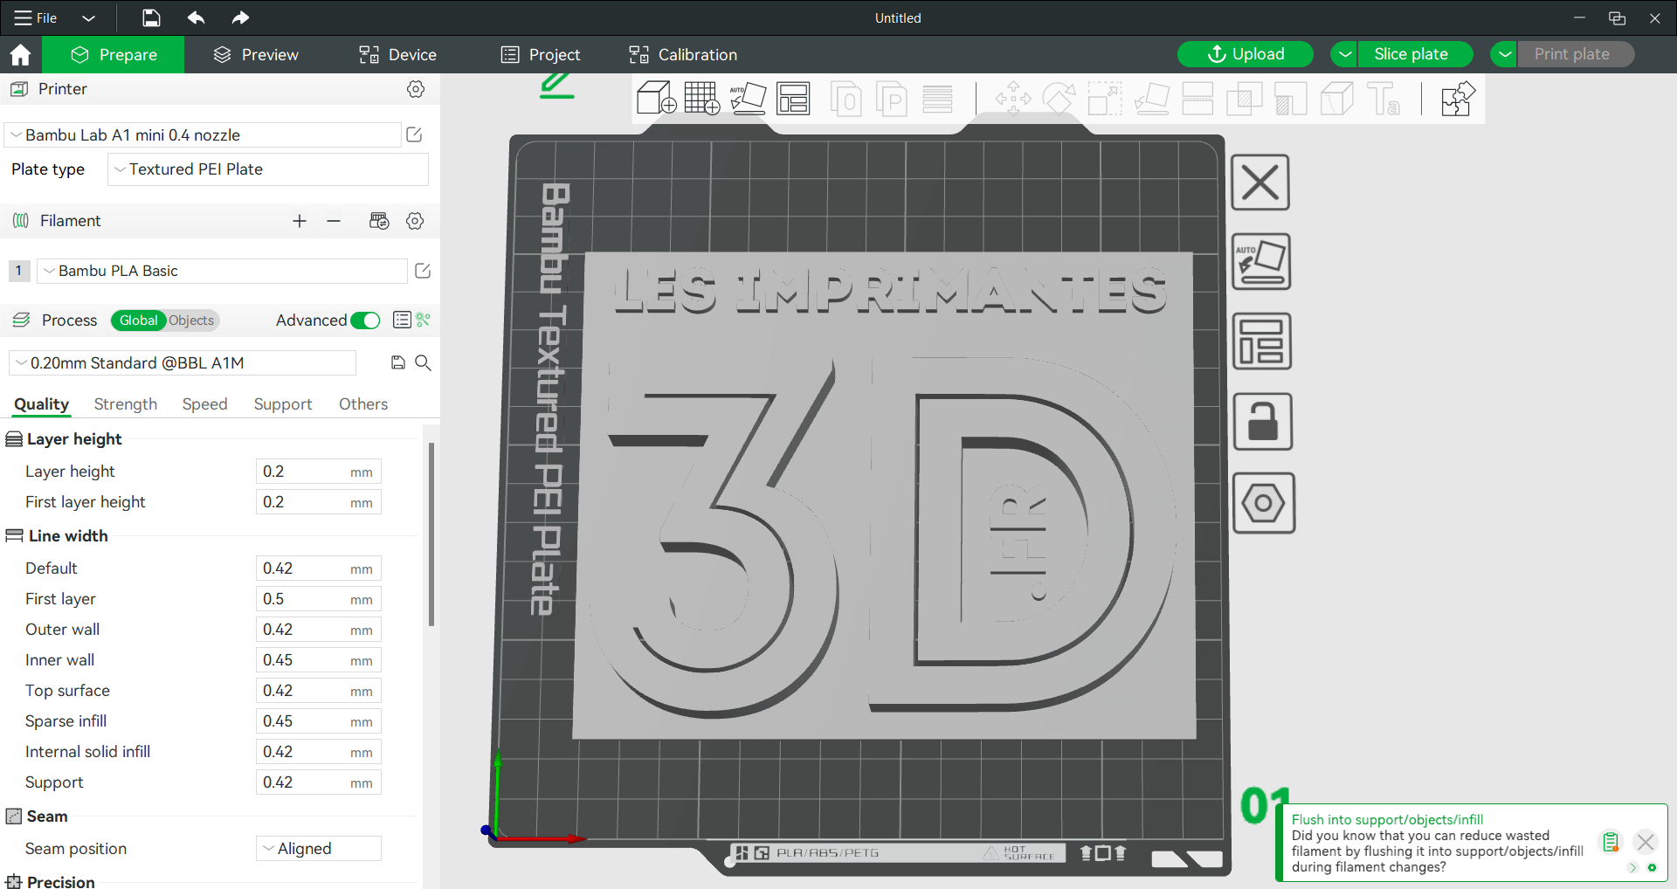Click the Undo arrow

196,17
